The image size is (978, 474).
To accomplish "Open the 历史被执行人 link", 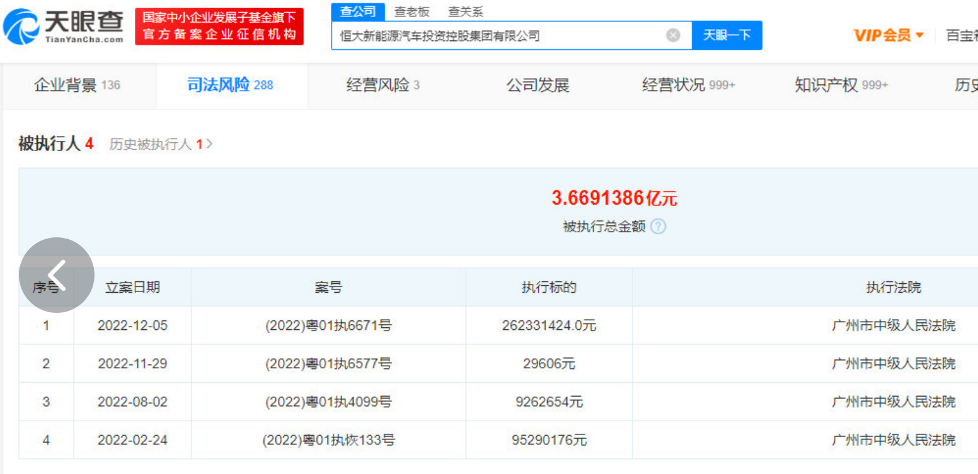I will (x=161, y=144).
